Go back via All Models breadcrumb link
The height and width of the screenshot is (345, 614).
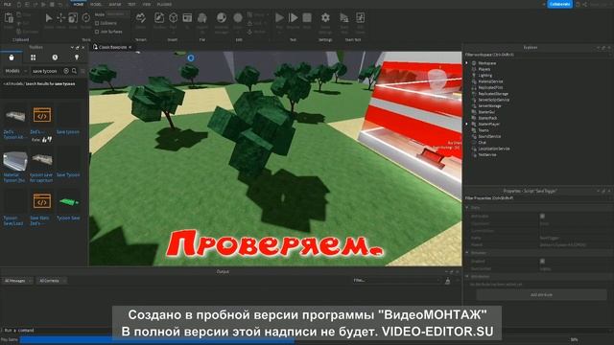tap(12, 83)
